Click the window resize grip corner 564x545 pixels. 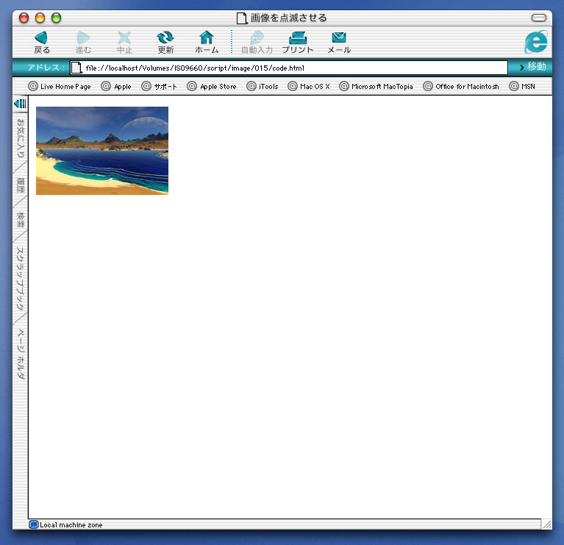pyautogui.click(x=547, y=524)
